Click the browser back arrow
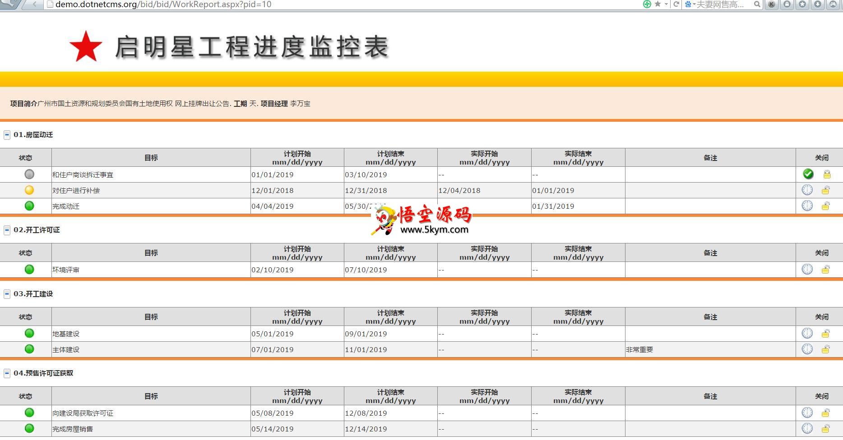 [35, 4]
